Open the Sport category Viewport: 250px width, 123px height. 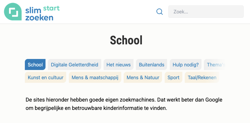(173, 77)
